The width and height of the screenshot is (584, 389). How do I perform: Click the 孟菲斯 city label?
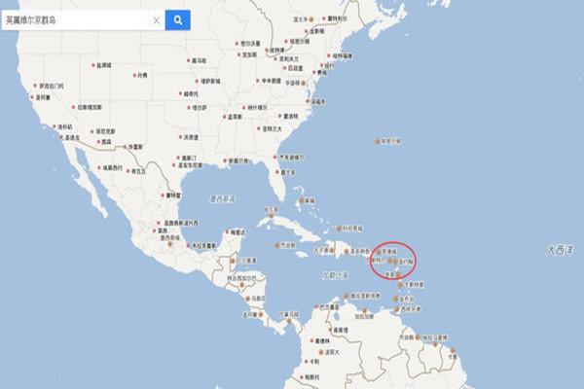(235, 117)
